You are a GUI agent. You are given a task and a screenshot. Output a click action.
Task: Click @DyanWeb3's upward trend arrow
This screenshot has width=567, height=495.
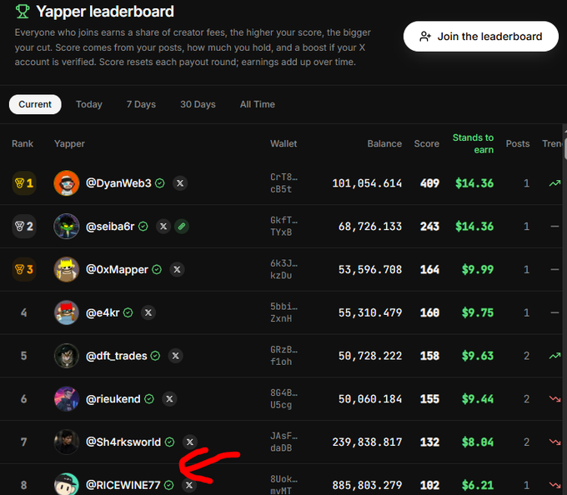[x=554, y=183]
